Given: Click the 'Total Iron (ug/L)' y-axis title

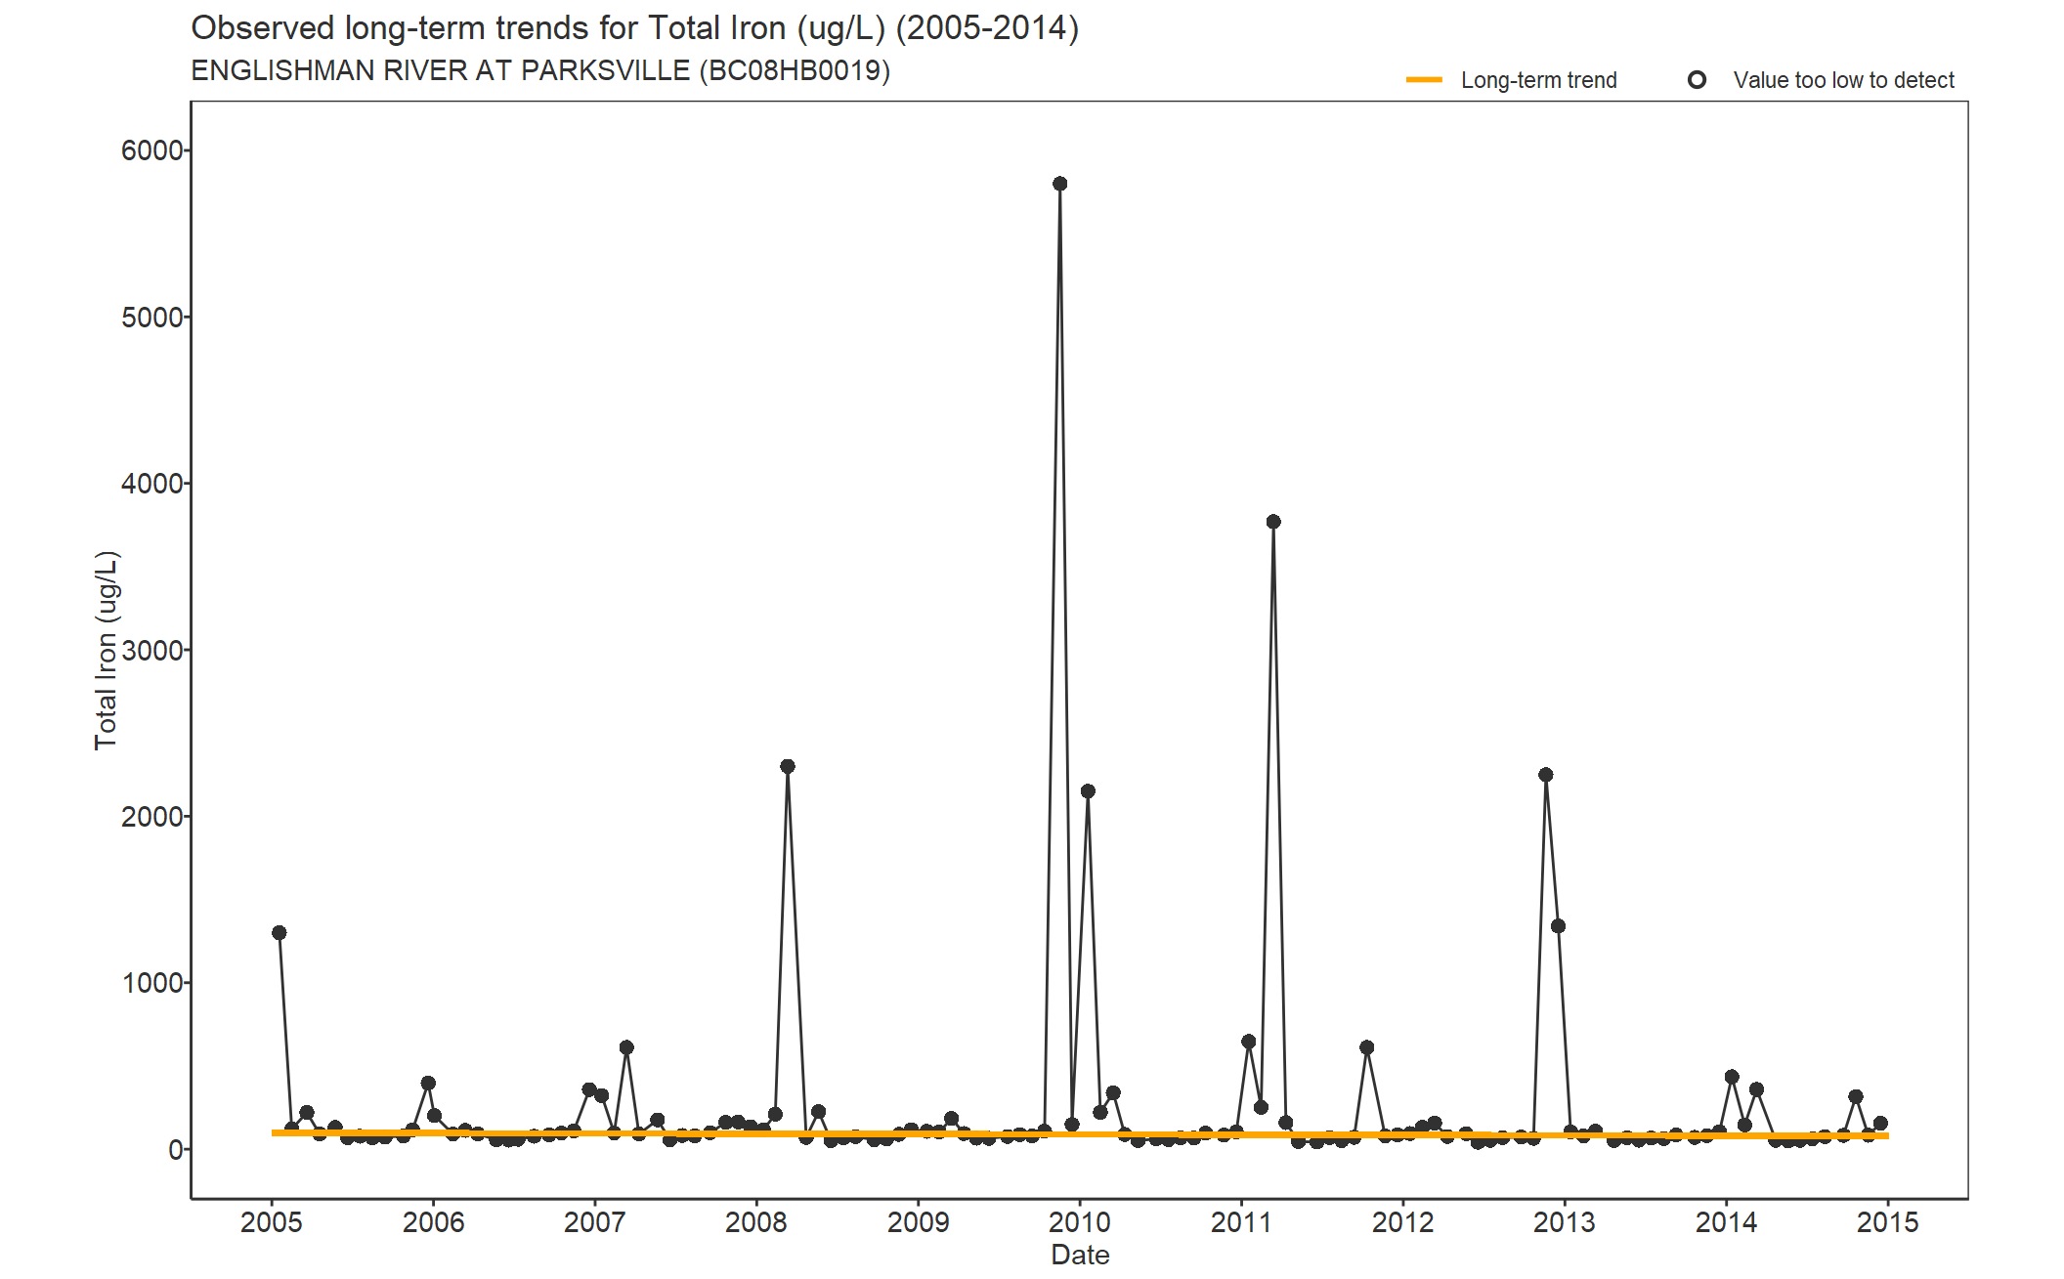Looking at the screenshot, I should coord(107,651).
